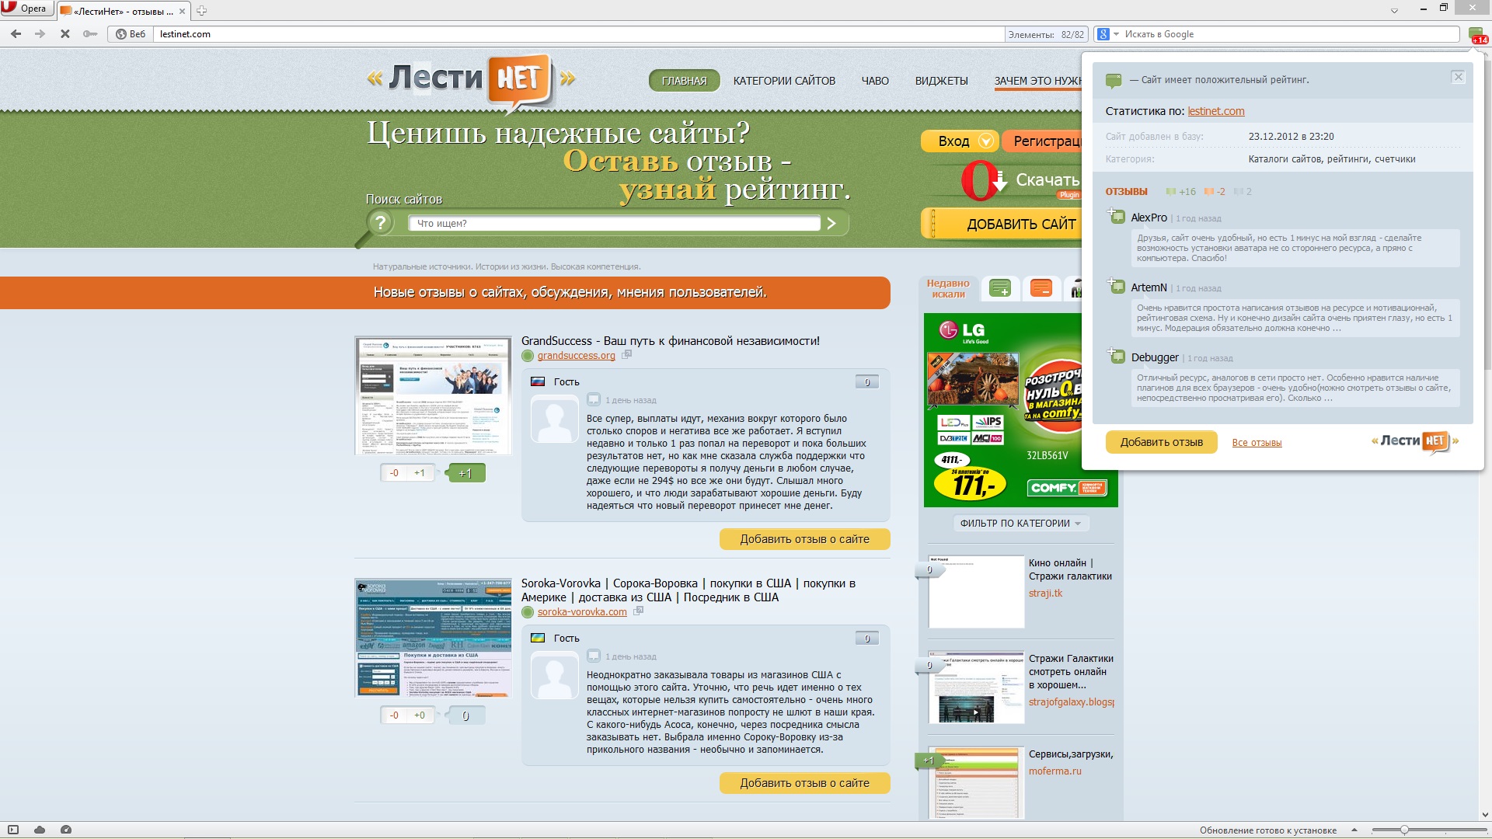Vote +0 on Soroka-Vorovka site
1492x839 pixels.
point(420,715)
